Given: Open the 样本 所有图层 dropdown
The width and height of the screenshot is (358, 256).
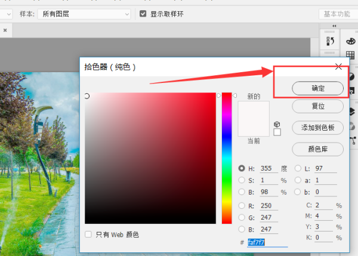Looking at the screenshot, I should click(84, 14).
